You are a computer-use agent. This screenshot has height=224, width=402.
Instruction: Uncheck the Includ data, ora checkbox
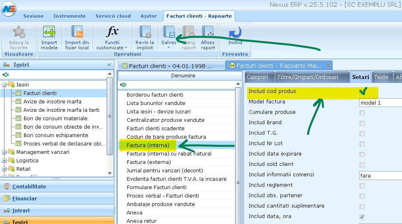click(362, 217)
